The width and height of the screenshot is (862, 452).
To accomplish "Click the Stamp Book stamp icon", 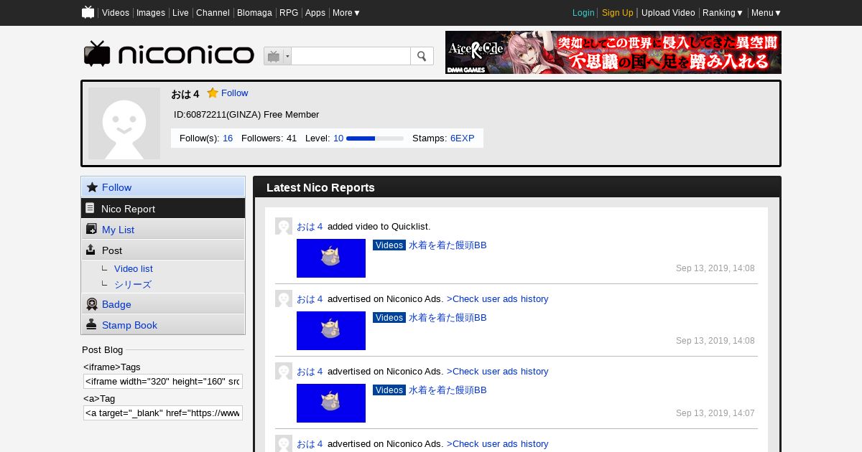I will (x=91, y=324).
